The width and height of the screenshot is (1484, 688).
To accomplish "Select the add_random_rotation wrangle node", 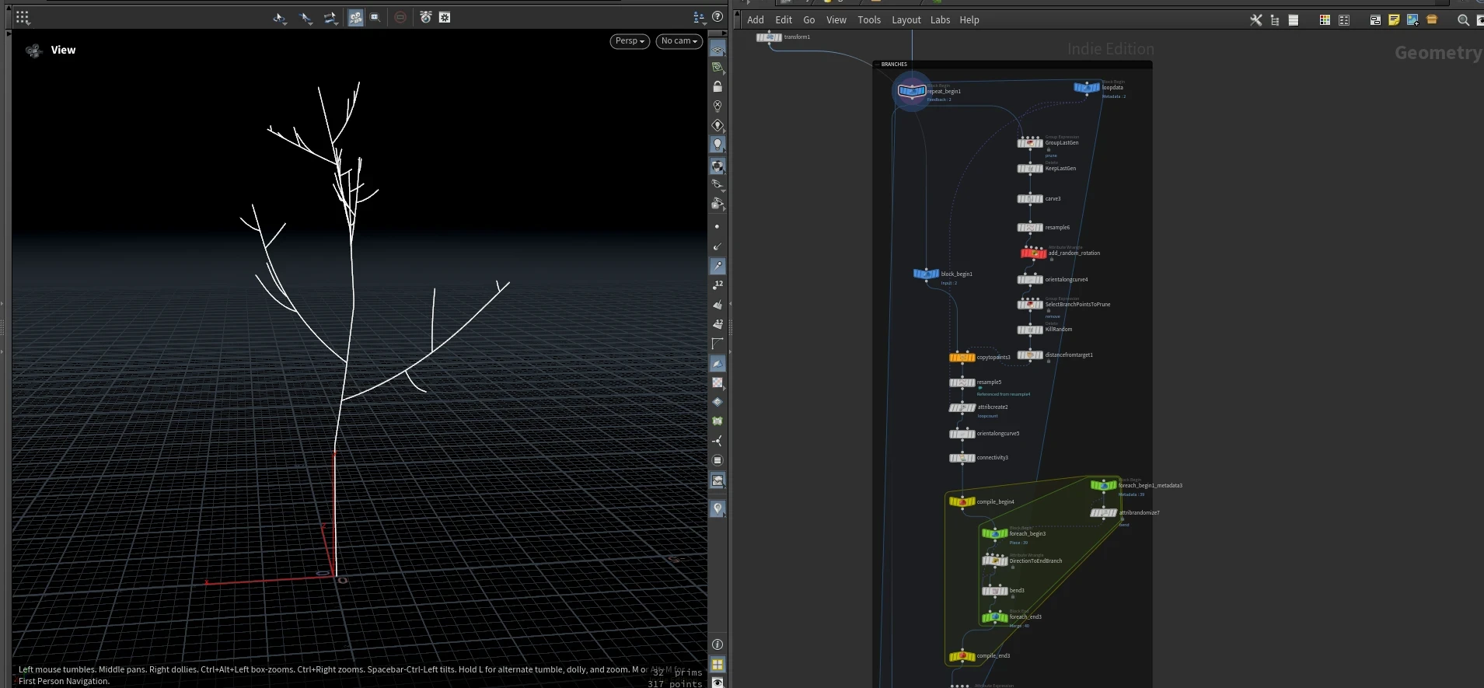I will [1033, 253].
